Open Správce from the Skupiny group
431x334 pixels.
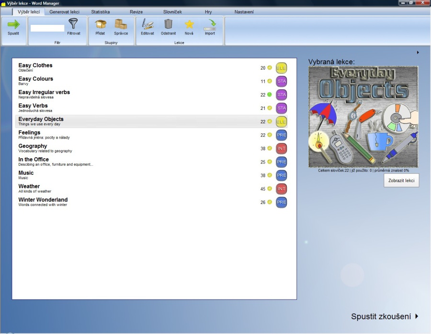(x=121, y=25)
